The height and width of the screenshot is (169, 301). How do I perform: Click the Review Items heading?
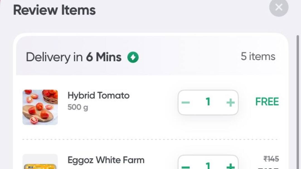54,10
